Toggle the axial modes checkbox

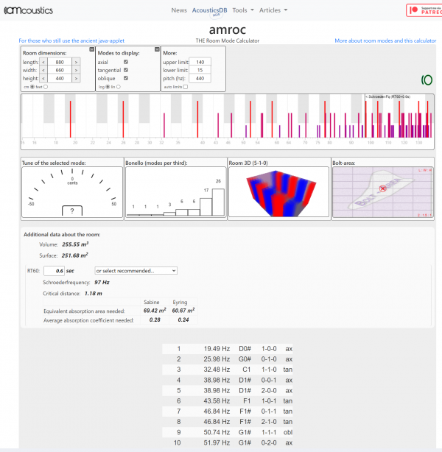coord(126,62)
